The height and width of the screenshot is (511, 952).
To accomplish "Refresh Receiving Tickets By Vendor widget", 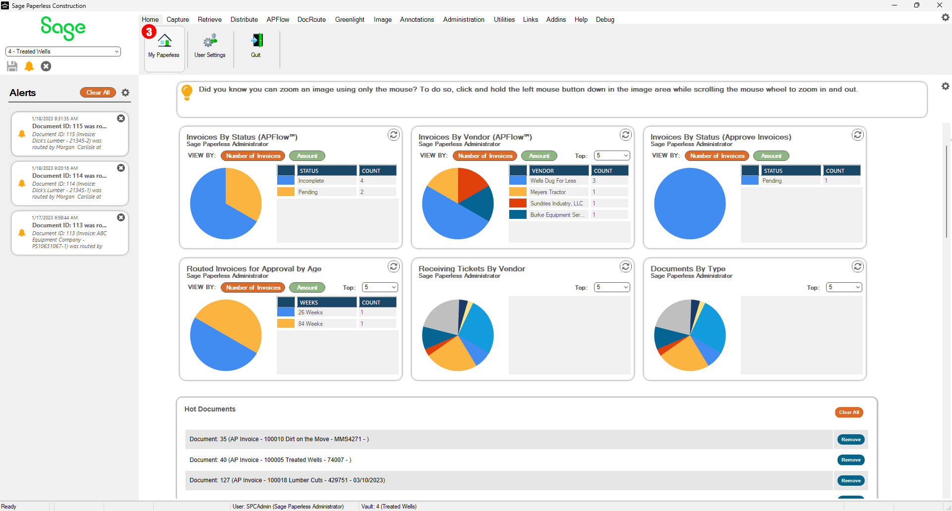I will pos(626,266).
